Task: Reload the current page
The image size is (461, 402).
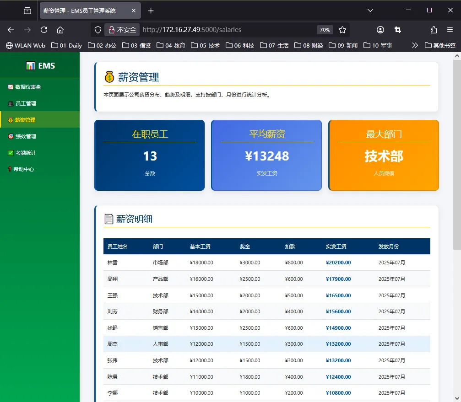Action: [x=44, y=30]
